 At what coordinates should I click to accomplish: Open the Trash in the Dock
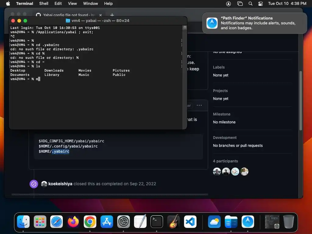click(289, 222)
